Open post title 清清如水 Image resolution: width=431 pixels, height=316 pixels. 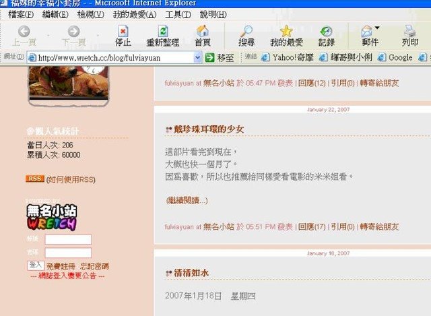191,273
